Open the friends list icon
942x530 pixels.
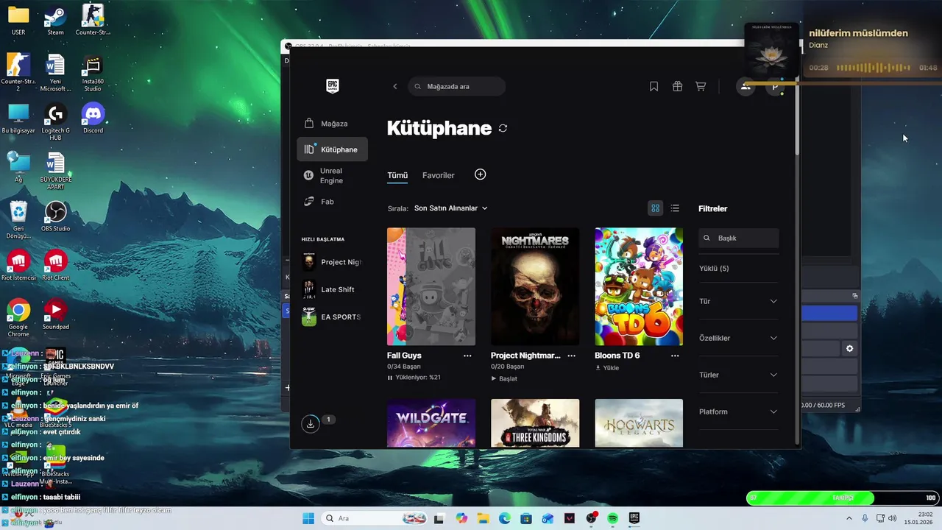coord(746,86)
